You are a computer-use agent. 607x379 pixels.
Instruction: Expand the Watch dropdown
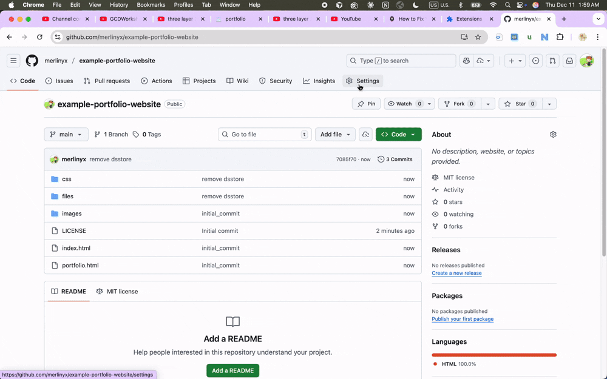(x=429, y=104)
